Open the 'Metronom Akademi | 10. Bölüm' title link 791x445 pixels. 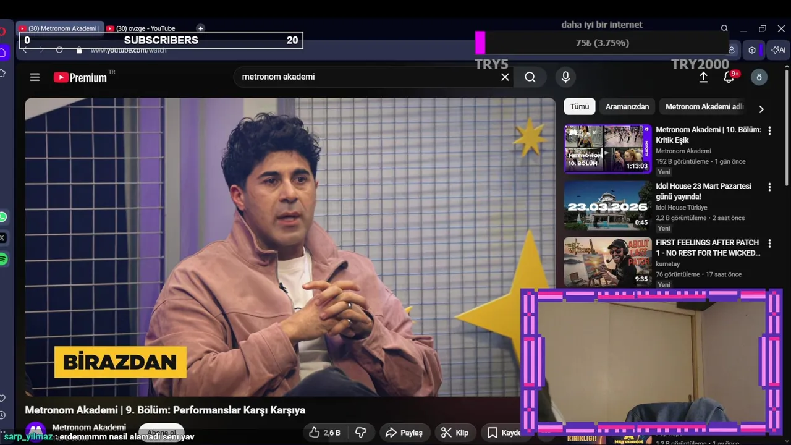click(x=708, y=135)
